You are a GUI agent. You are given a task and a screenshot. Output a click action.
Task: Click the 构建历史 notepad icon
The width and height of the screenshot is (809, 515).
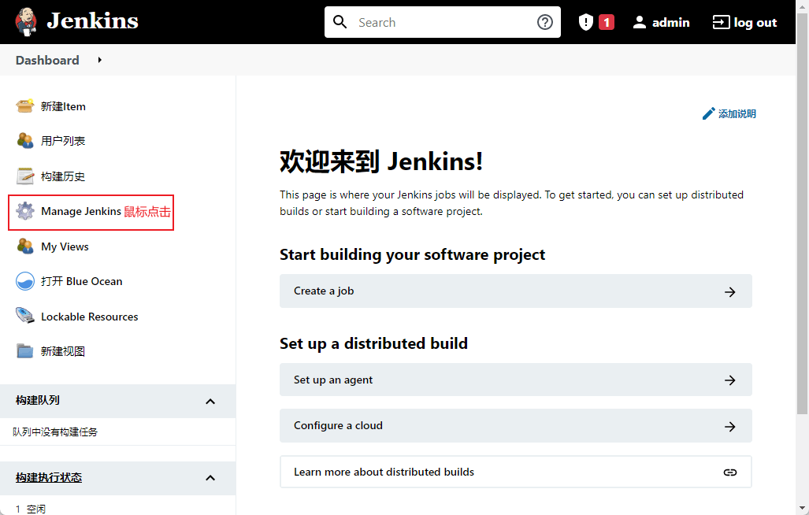click(x=24, y=176)
